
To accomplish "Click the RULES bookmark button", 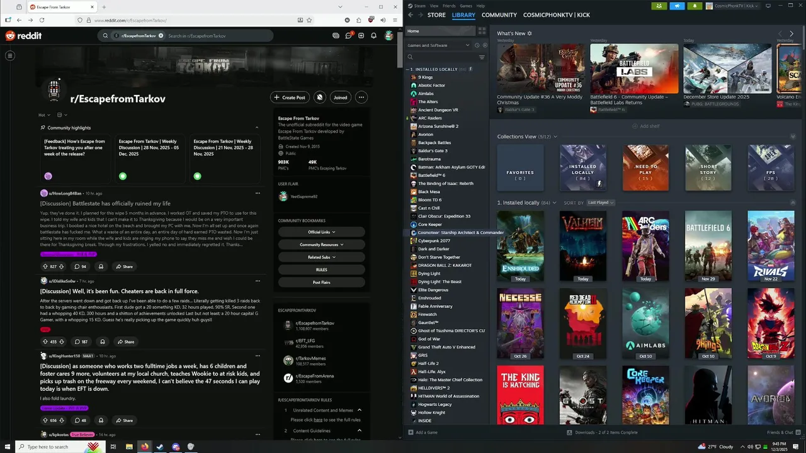I will pos(321,270).
